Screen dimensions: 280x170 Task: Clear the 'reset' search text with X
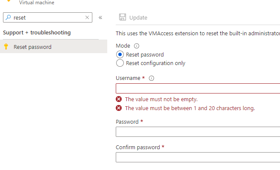point(87,17)
